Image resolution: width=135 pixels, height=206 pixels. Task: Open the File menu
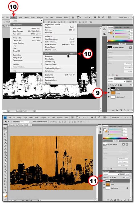coord(10,117)
